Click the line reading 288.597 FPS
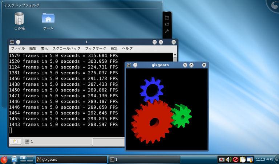This screenshot has height=164, width=279. (63, 125)
